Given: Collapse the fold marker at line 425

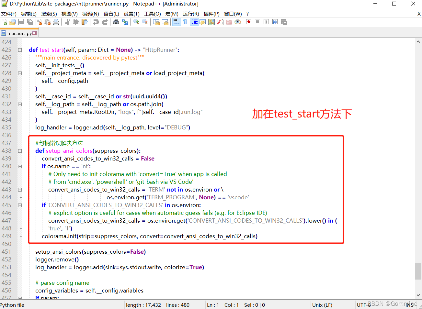Looking at the screenshot, I should pyautogui.click(x=20, y=50).
